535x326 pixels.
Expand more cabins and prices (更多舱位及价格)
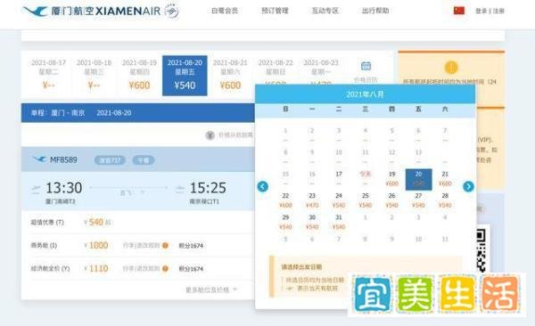click(210, 289)
